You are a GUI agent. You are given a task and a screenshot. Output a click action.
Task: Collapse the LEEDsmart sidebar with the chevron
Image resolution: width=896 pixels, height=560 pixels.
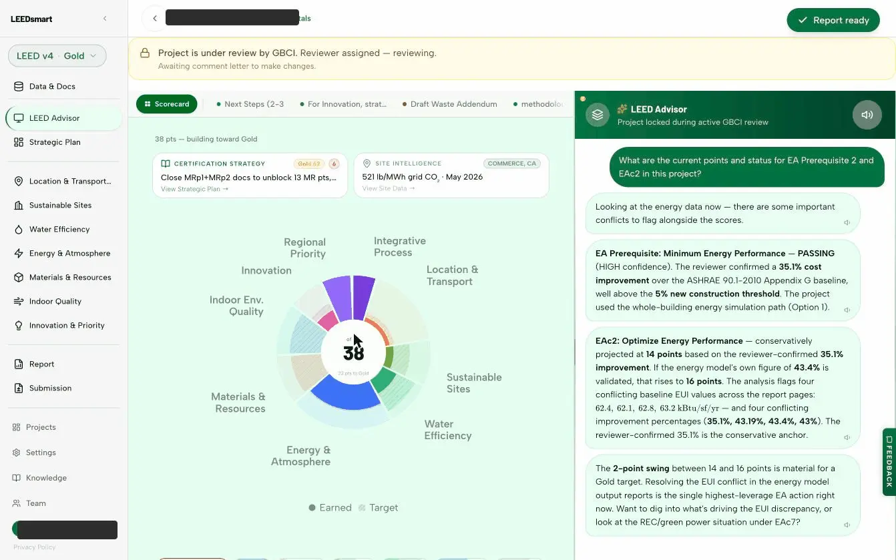pos(105,19)
